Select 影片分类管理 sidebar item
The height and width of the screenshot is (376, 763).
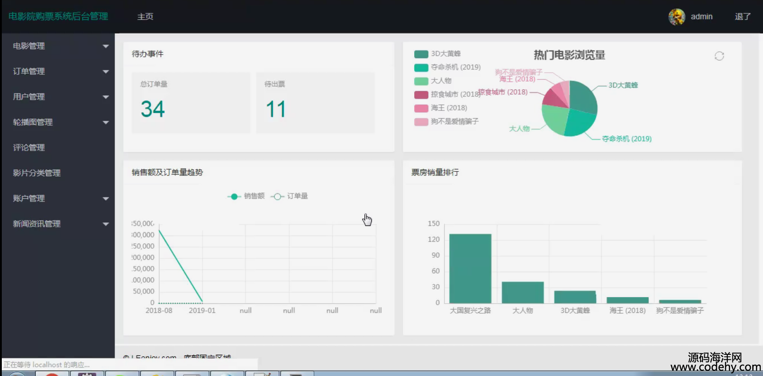pos(37,173)
